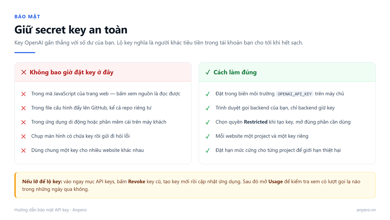The width and height of the screenshot is (390, 220).
Task: Click the red X icon in the 'Không bao giờ đặt key ở đây' header
Action: tap(24, 72)
